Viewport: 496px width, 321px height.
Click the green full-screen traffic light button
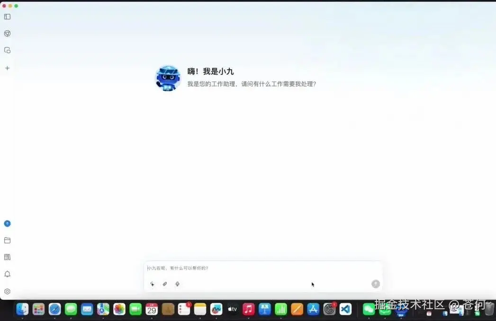[x=16, y=7]
